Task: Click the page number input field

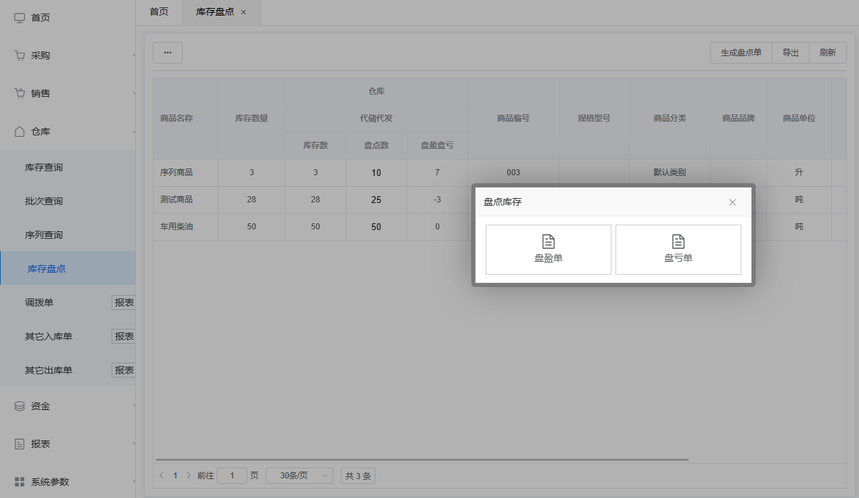Action: pyautogui.click(x=232, y=476)
